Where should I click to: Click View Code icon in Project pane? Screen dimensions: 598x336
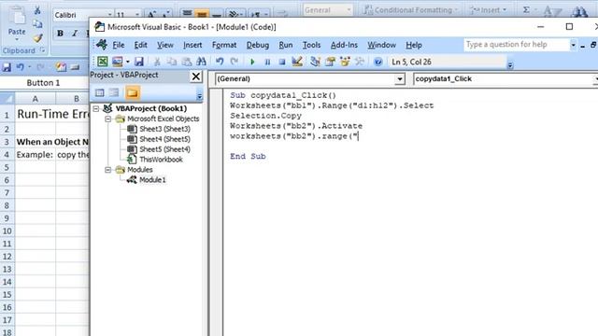[100, 92]
